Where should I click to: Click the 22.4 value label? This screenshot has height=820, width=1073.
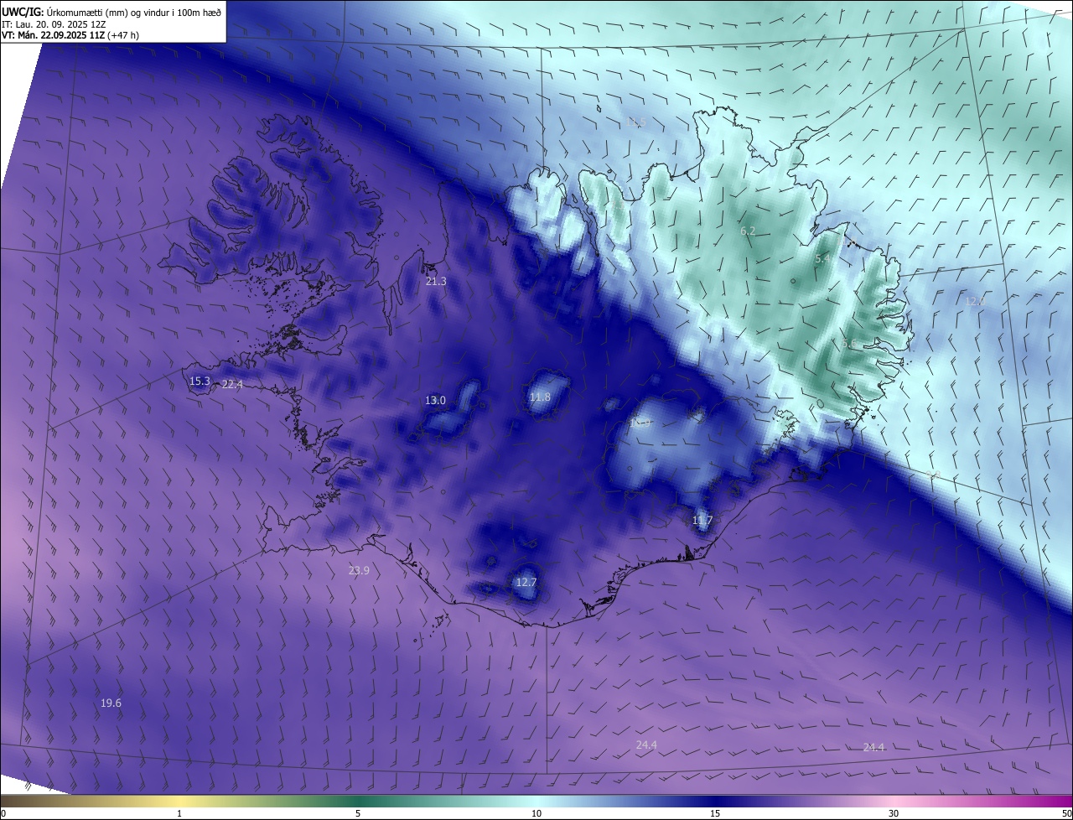[x=232, y=385]
